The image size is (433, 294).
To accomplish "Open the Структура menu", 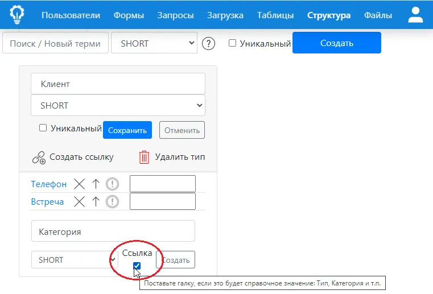I will [x=329, y=15].
